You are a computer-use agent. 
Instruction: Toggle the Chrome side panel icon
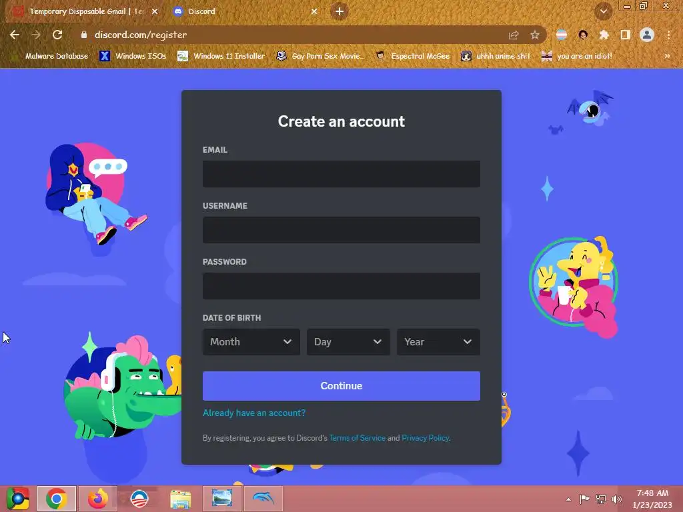626,35
